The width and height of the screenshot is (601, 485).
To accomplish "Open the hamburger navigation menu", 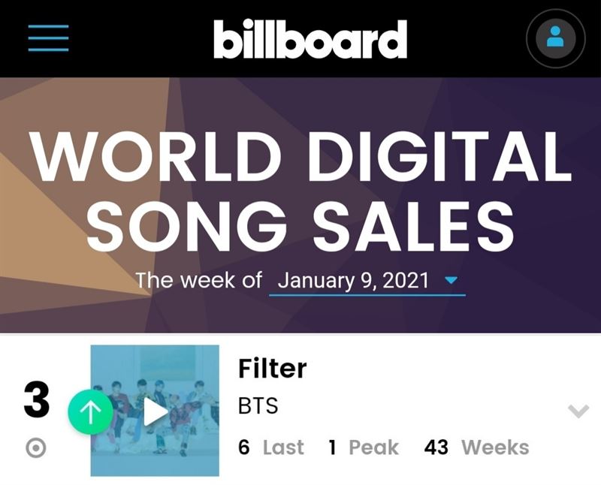I will (48, 38).
